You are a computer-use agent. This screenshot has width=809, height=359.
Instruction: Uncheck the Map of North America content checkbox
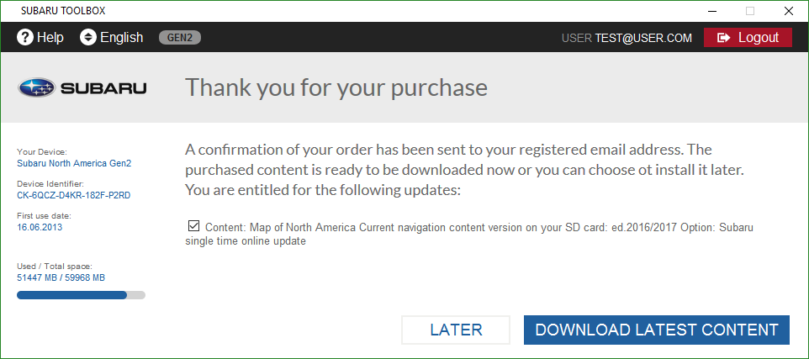pyautogui.click(x=194, y=226)
